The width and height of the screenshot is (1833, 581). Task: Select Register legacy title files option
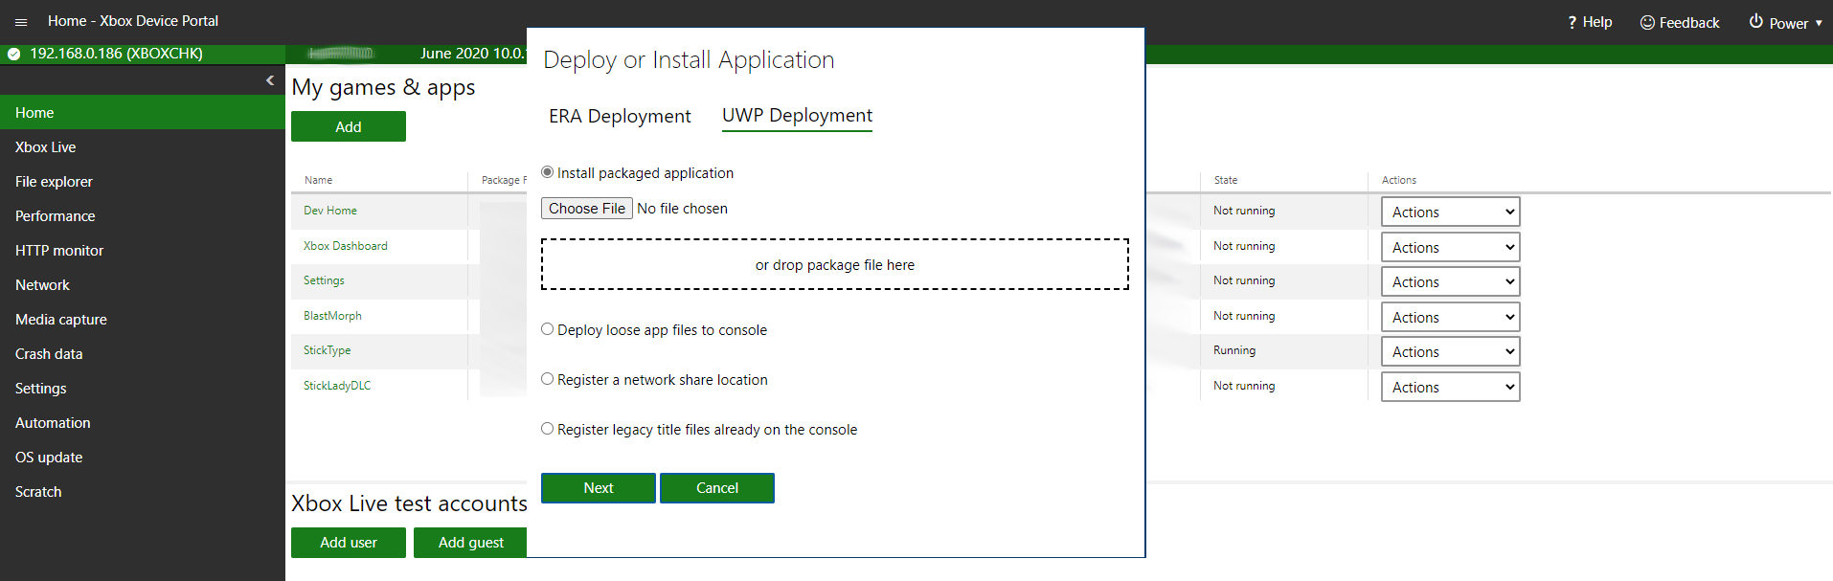(x=548, y=429)
